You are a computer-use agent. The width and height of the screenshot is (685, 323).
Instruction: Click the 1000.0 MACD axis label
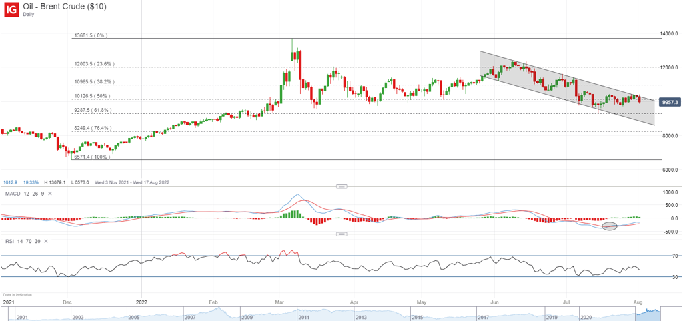670,192
